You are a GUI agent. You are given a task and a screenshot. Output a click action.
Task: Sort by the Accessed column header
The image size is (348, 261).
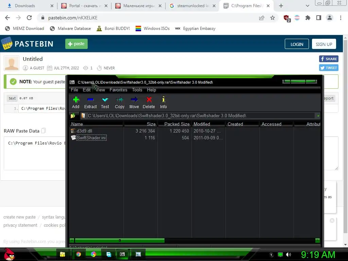point(276,124)
